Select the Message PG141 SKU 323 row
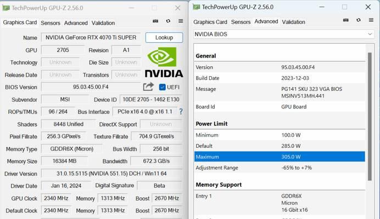The image size is (380, 219). point(280,93)
